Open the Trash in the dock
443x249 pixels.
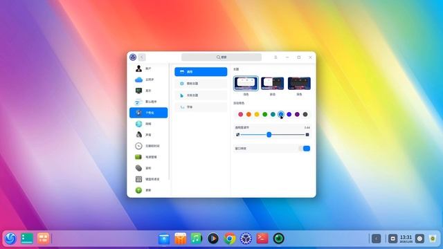pyautogui.click(x=433, y=239)
